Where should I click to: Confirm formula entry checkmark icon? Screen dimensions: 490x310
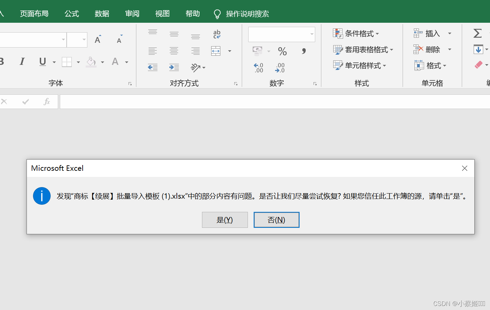coord(26,101)
